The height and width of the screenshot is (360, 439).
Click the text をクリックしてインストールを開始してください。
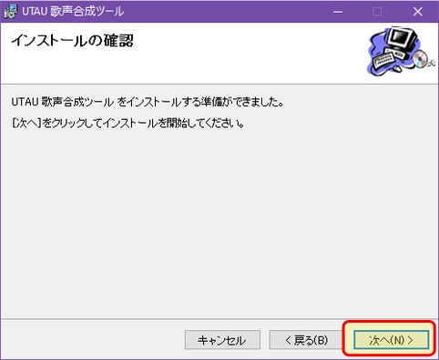pyautogui.click(x=143, y=124)
